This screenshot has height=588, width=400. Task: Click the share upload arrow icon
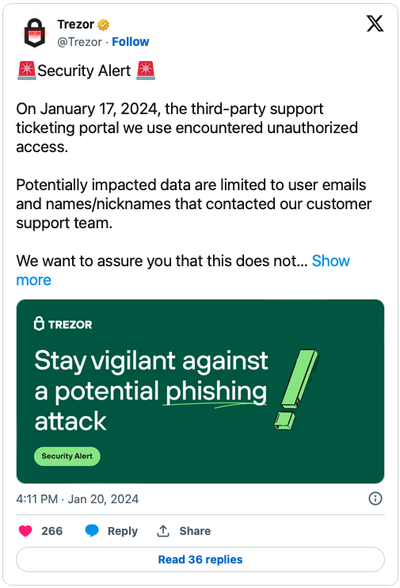point(163,531)
